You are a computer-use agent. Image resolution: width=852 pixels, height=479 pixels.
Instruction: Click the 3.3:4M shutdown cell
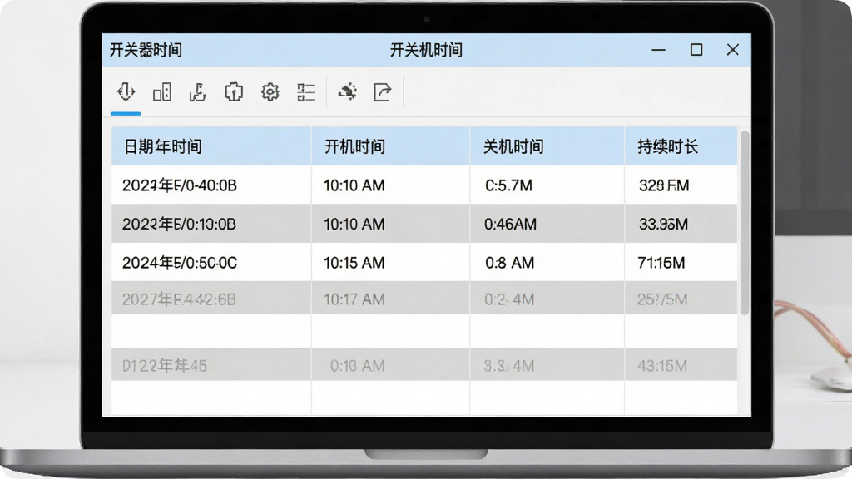[547, 365]
